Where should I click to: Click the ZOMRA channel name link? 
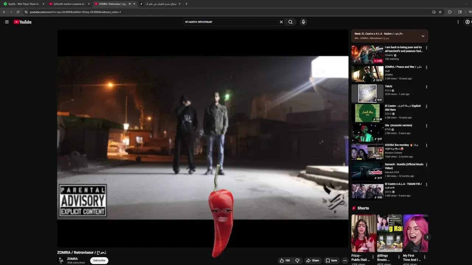tap(72, 259)
